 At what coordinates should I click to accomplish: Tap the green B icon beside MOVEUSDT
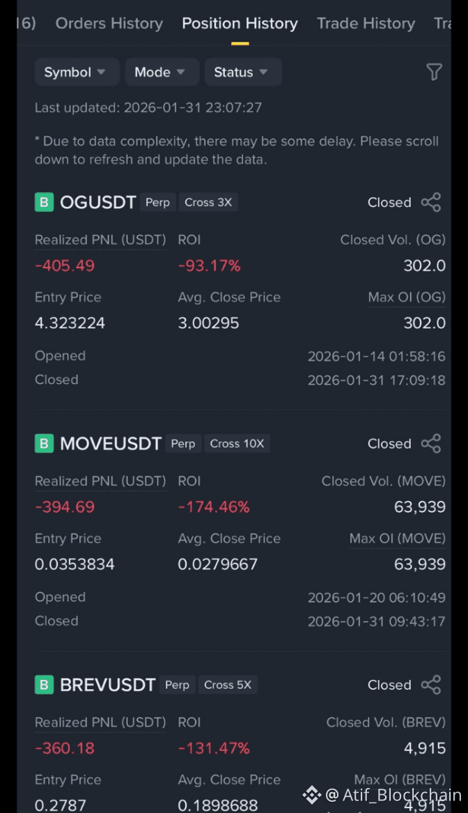click(x=44, y=443)
